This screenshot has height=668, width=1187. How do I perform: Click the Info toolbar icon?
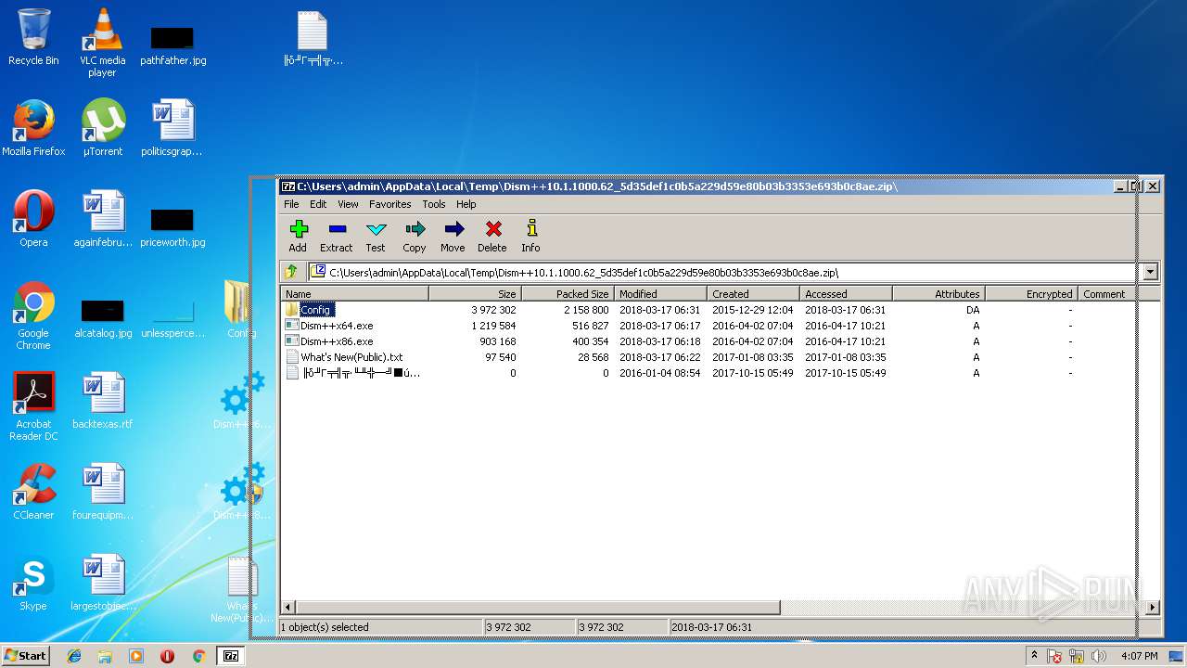[530, 236]
